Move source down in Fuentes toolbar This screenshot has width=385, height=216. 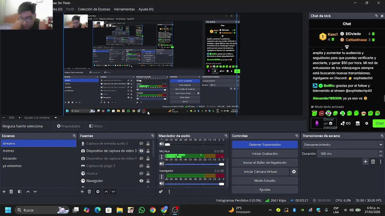pos(113,192)
